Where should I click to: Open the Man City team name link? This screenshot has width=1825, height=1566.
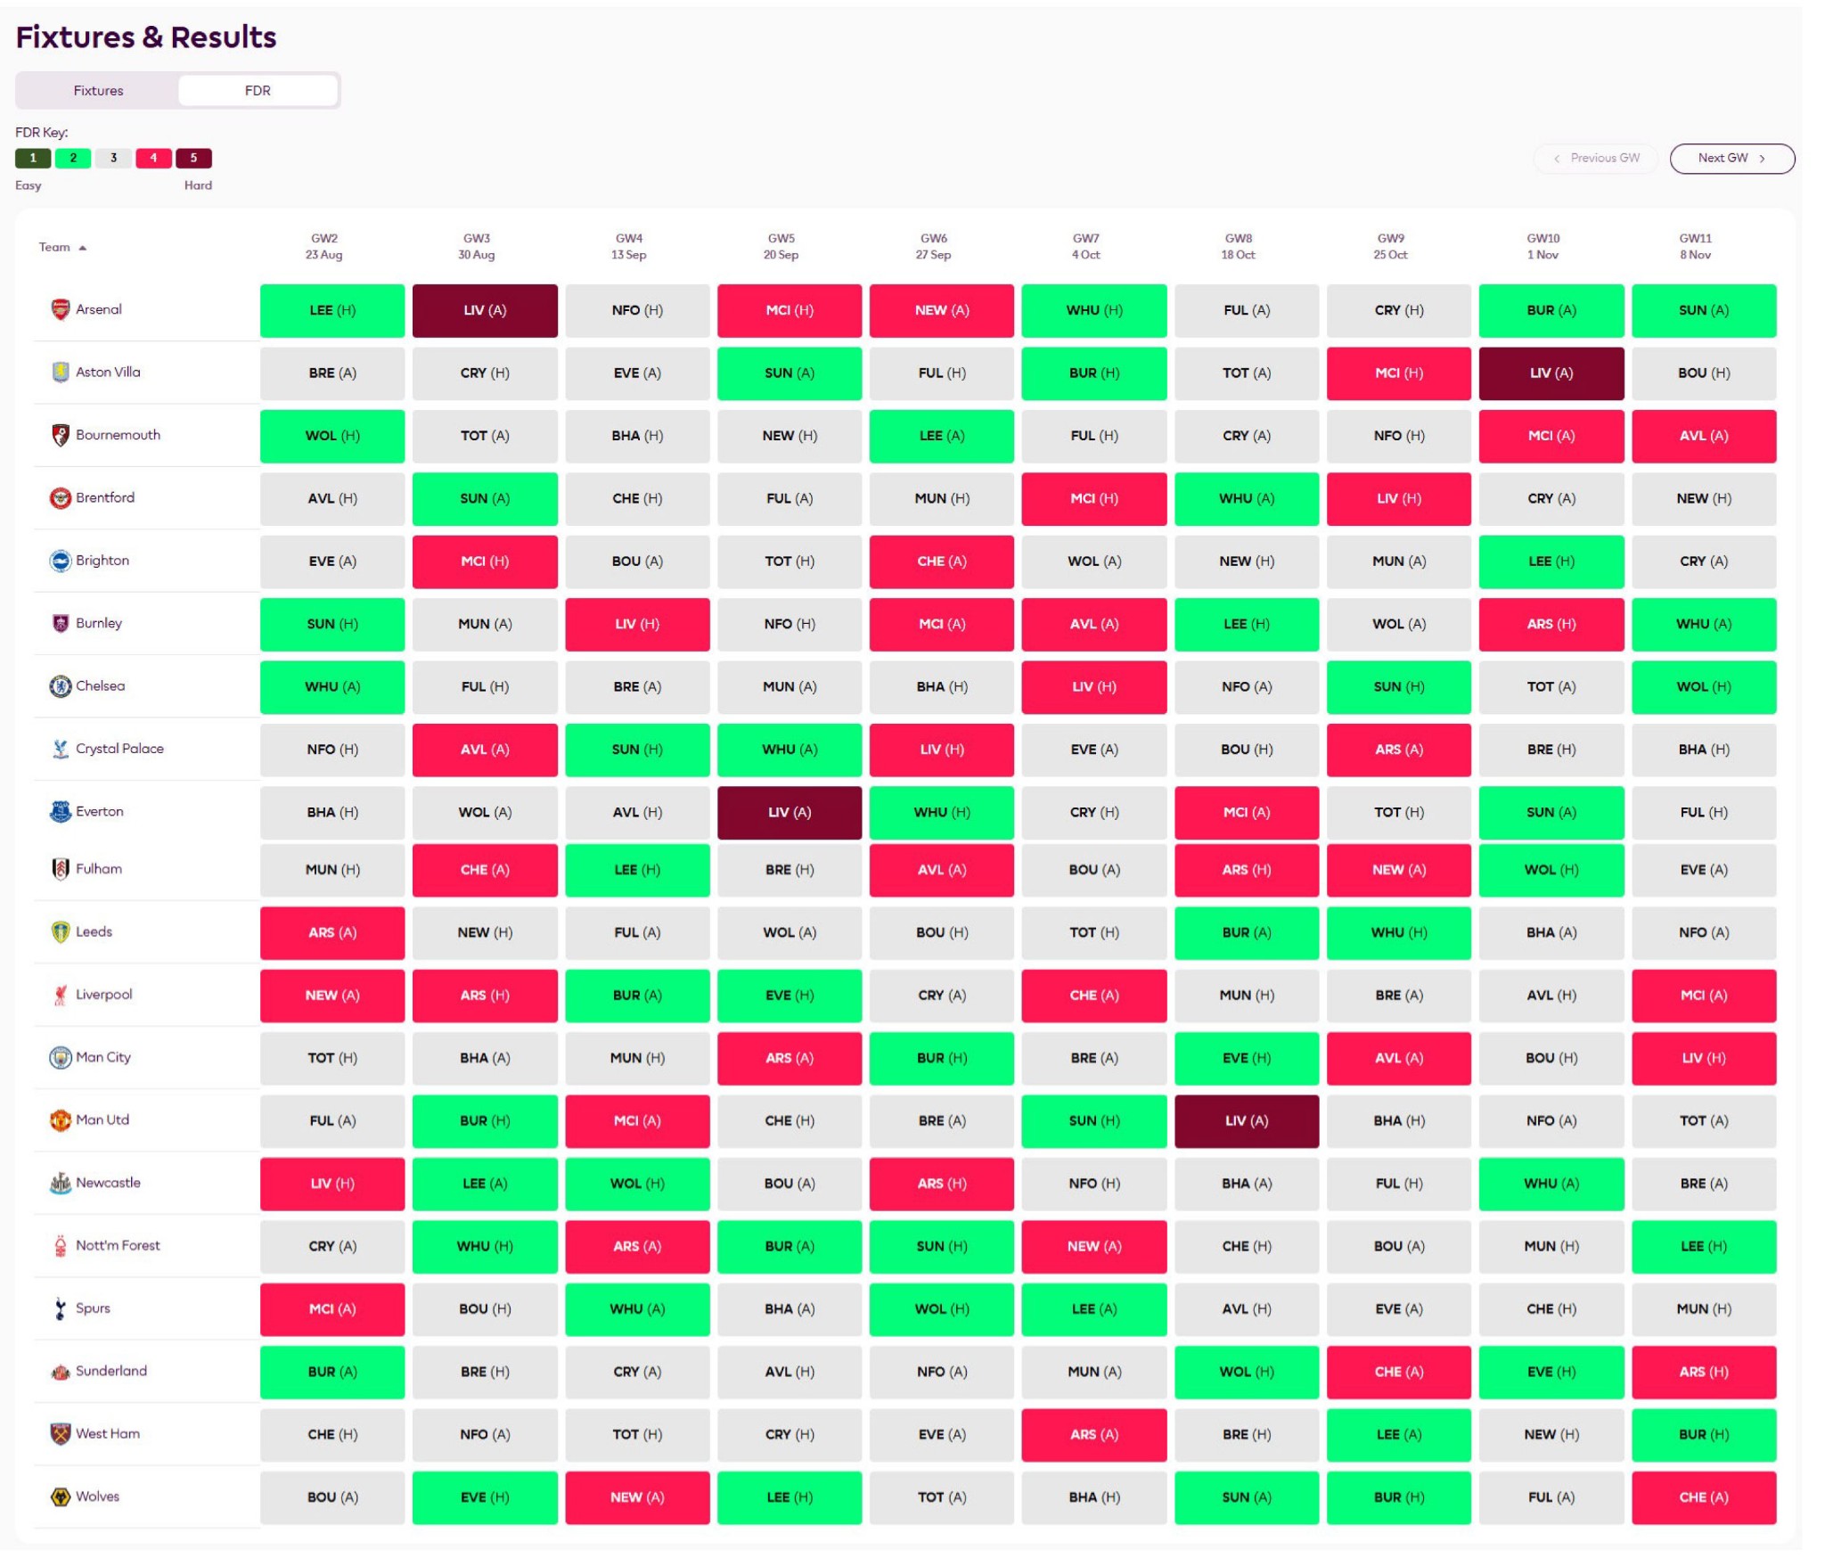coord(103,1057)
